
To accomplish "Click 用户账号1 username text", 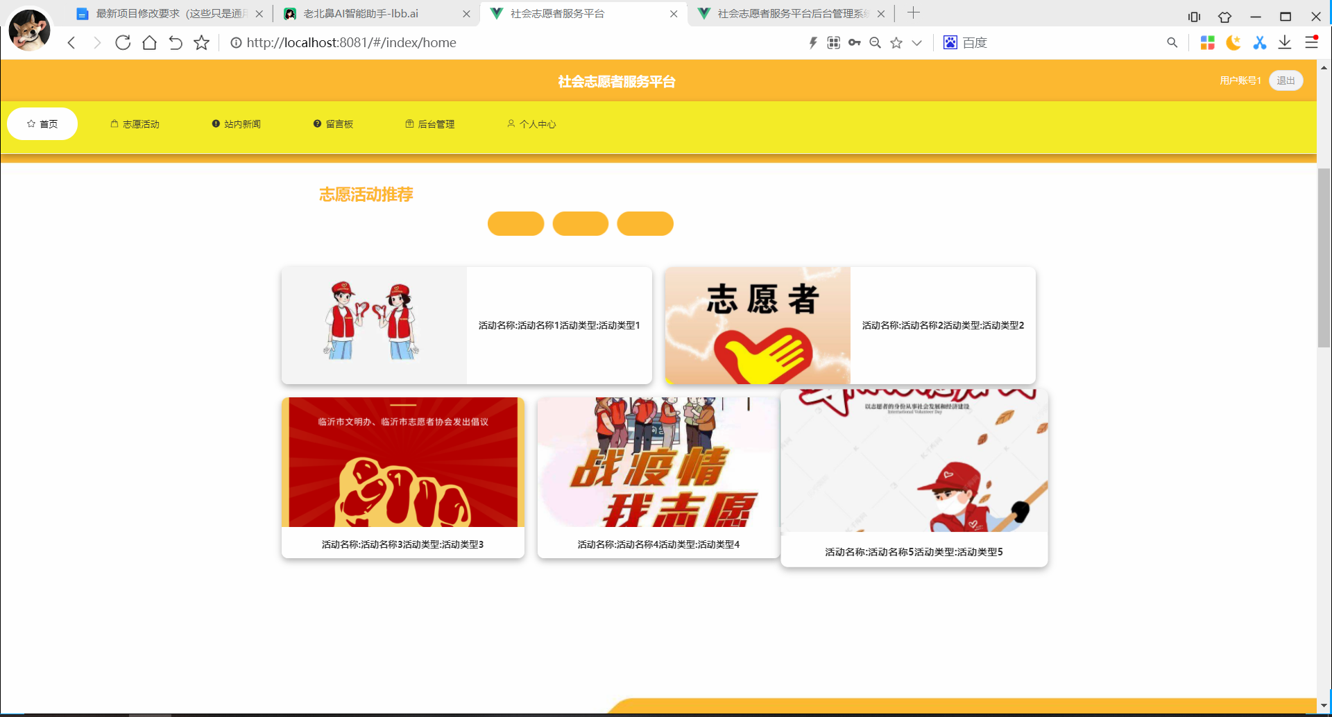I will (1240, 80).
